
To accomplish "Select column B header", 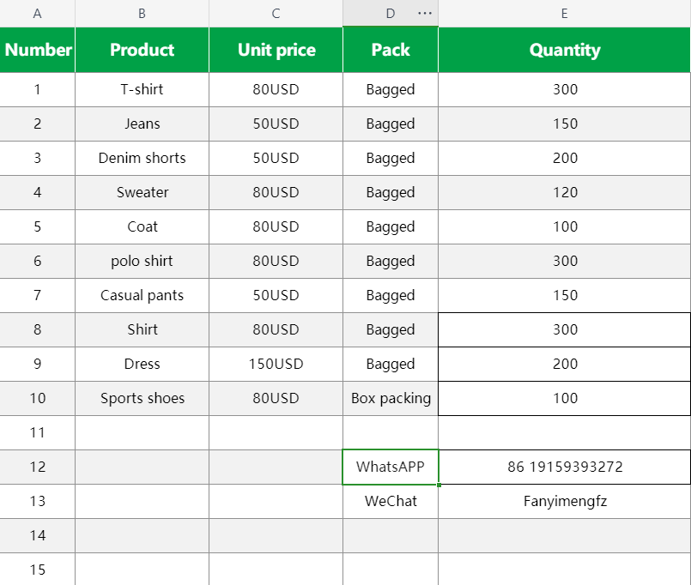I will [142, 14].
